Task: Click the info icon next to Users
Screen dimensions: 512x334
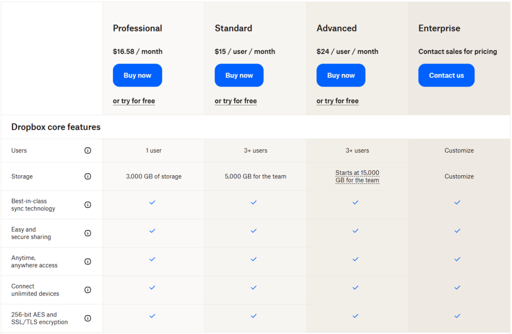Action: pyautogui.click(x=88, y=150)
